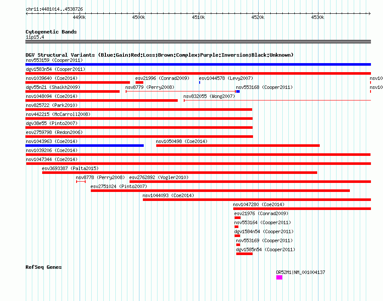Click the chr11:4481014..4538726 coordinate label
The height and width of the screenshot is (301, 383).
(54, 9)
